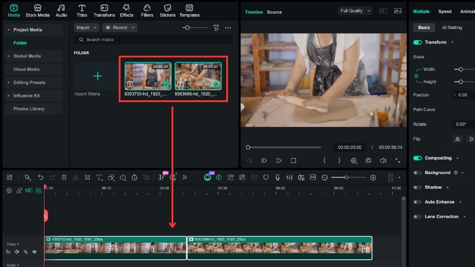Enable the Background switch

417,173
